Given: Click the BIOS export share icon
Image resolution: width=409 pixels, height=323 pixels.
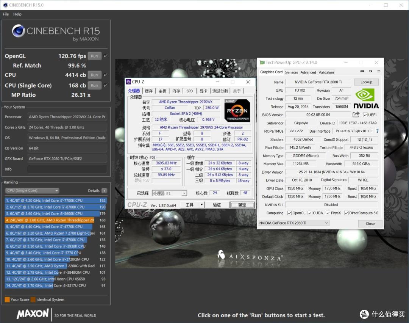Looking at the screenshot, I should (x=356, y=114).
